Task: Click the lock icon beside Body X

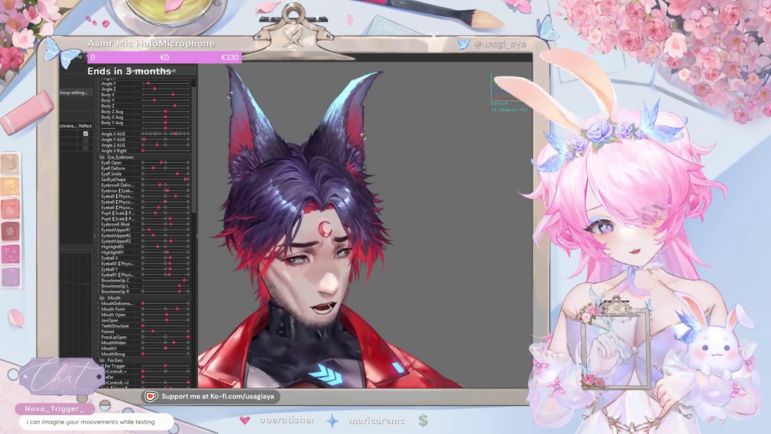Action: 98,95
